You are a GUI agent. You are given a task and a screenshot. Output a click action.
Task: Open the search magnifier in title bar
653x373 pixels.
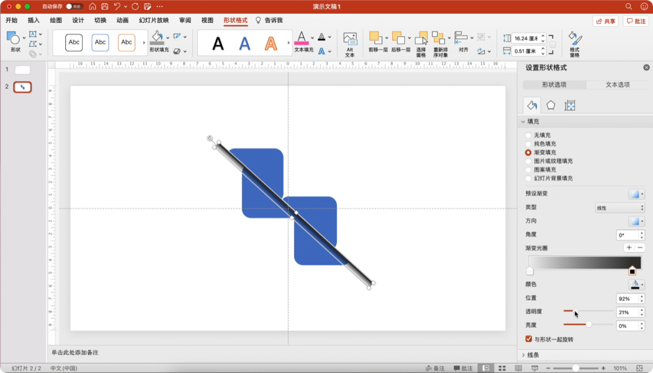[628, 6]
